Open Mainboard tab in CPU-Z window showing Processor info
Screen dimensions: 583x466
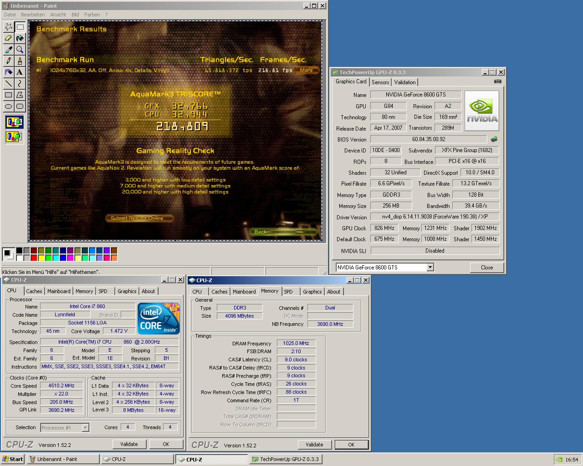59,291
